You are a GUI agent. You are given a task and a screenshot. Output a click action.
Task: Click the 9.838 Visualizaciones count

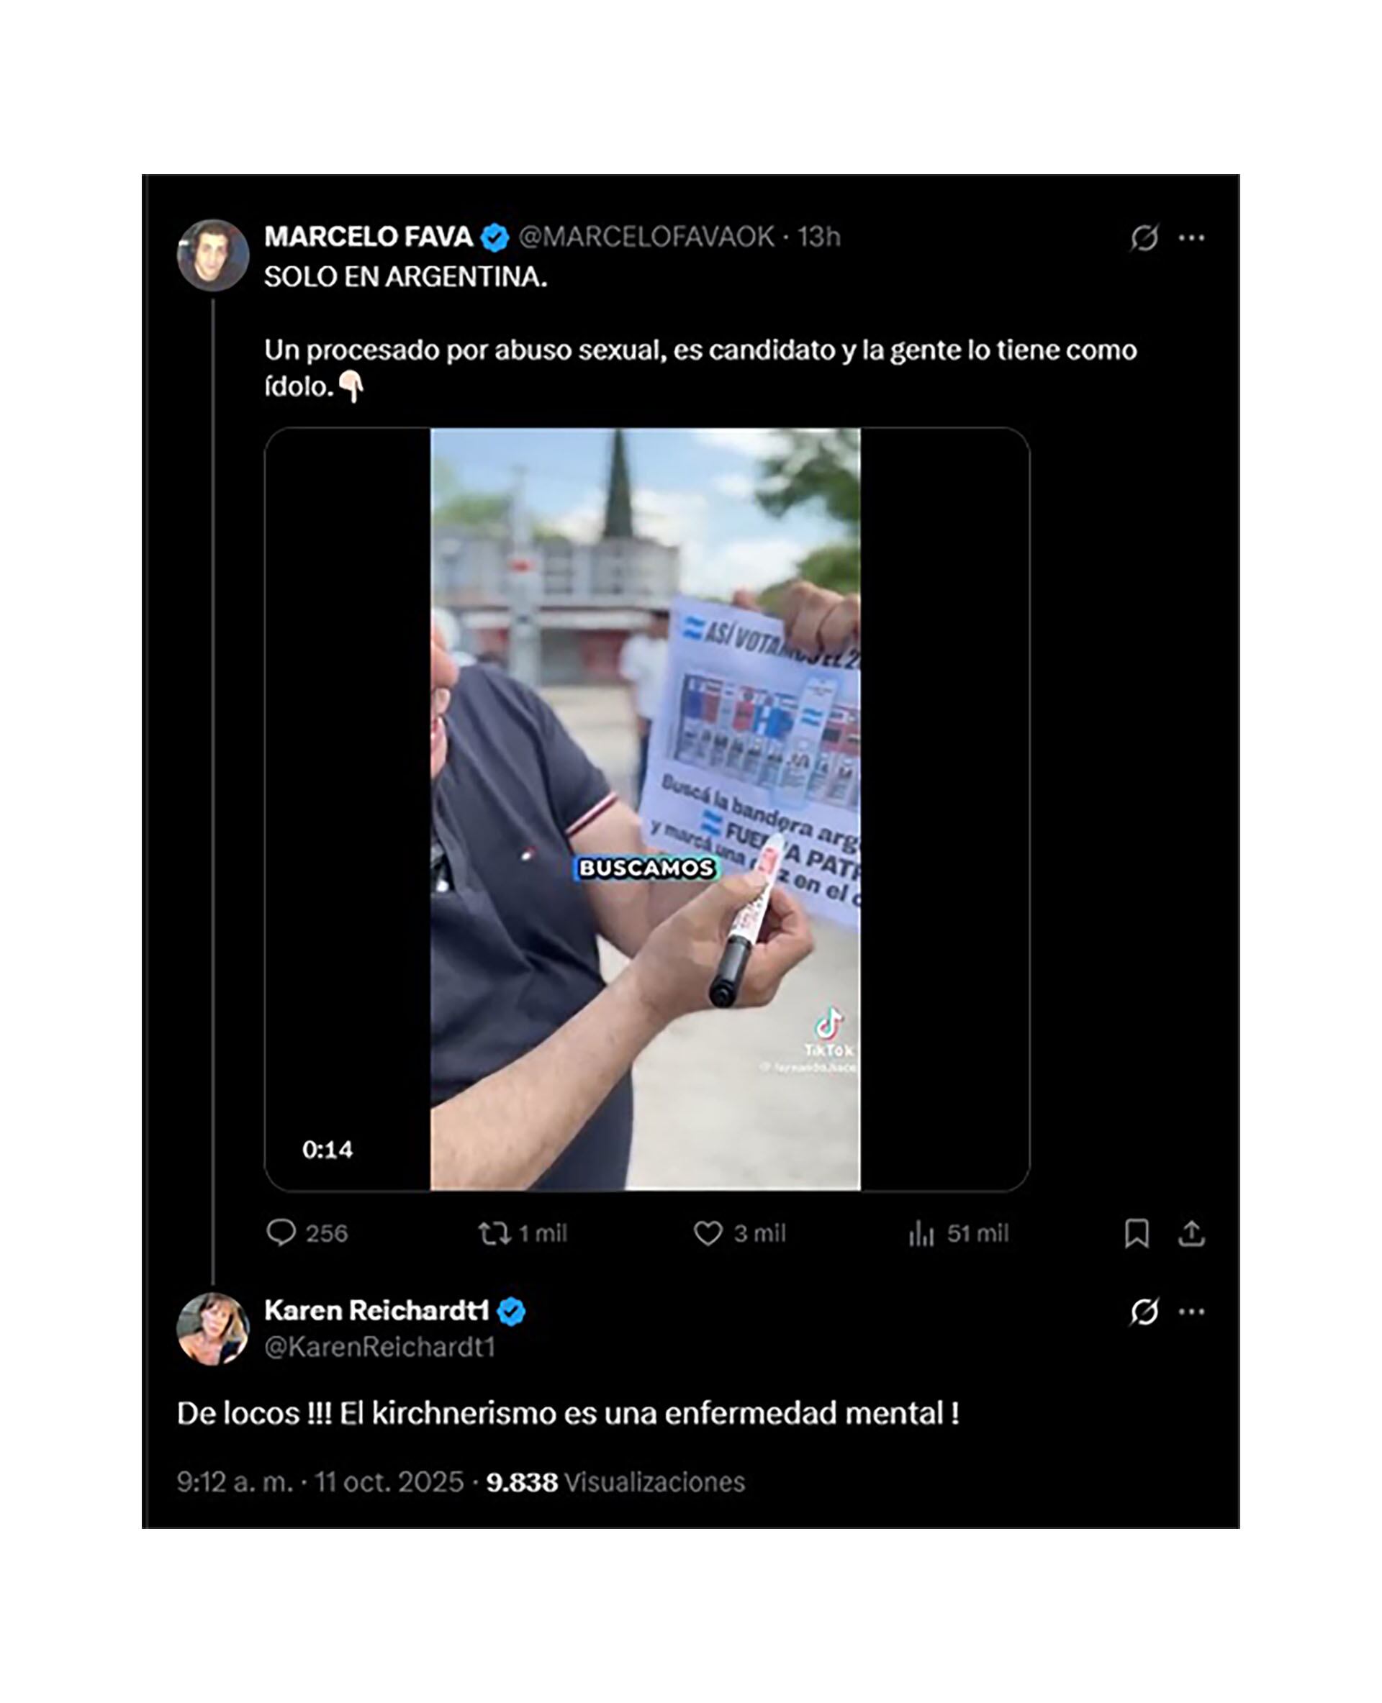coord(615,1482)
